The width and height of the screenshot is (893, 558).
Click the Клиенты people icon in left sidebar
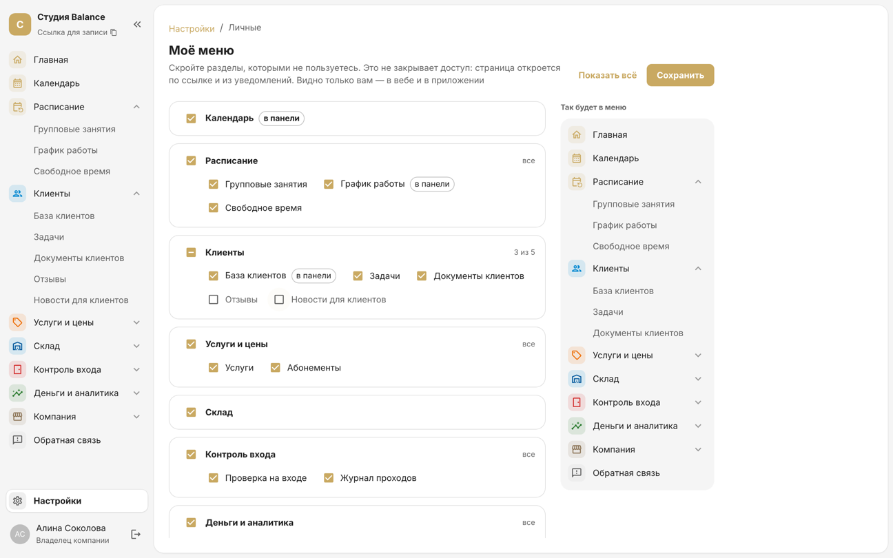18,194
